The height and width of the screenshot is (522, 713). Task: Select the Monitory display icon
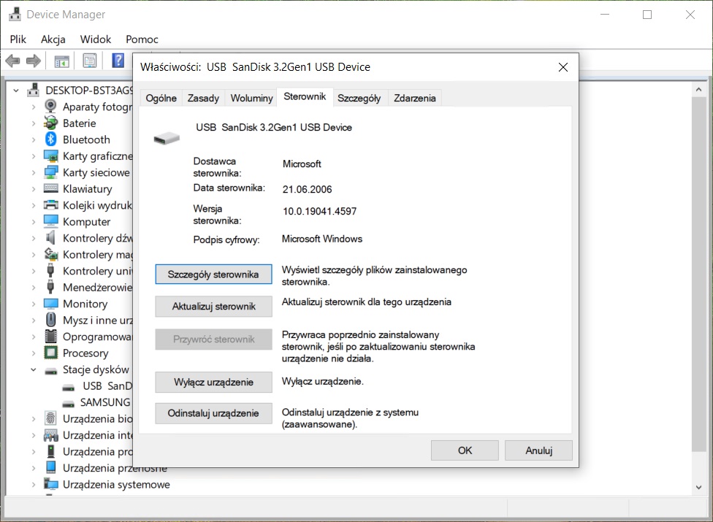[x=50, y=304]
